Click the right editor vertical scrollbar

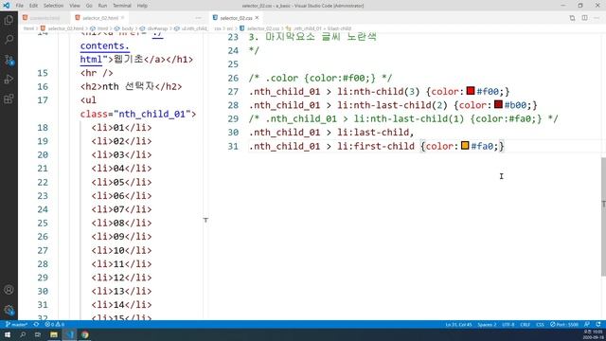[x=603, y=217]
